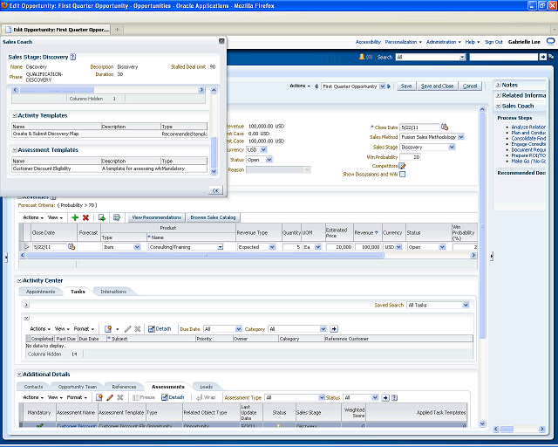Click Sales Coach popup horizontal scrollbar

click(57, 90)
